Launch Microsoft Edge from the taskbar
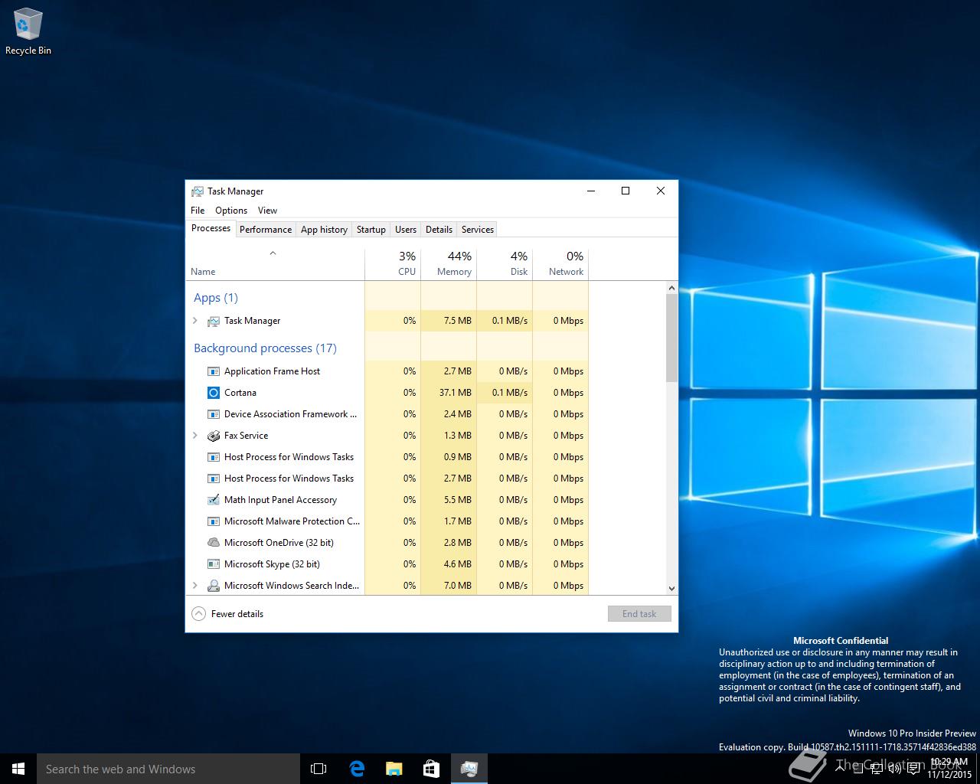Screen dimensions: 980x784 pos(357,769)
